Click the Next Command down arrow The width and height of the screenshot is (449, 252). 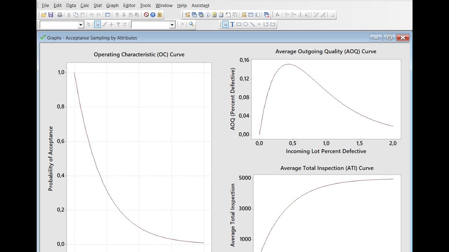(x=123, y=15)
